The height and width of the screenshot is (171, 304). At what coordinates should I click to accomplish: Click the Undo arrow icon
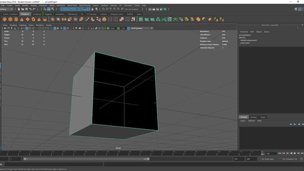point(30,9)
